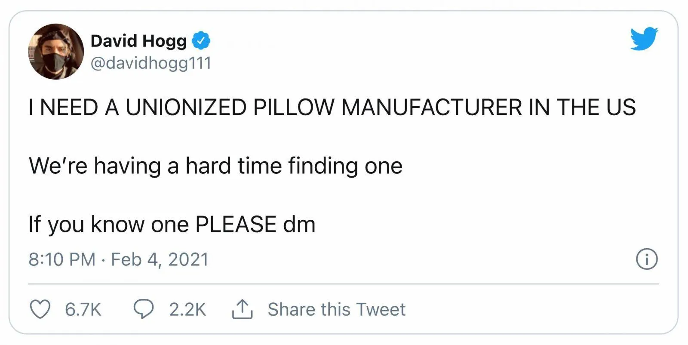Viewport: 688px width, 345px height.
Task: Click the share upload arrow icon
Action: [242, 309]
